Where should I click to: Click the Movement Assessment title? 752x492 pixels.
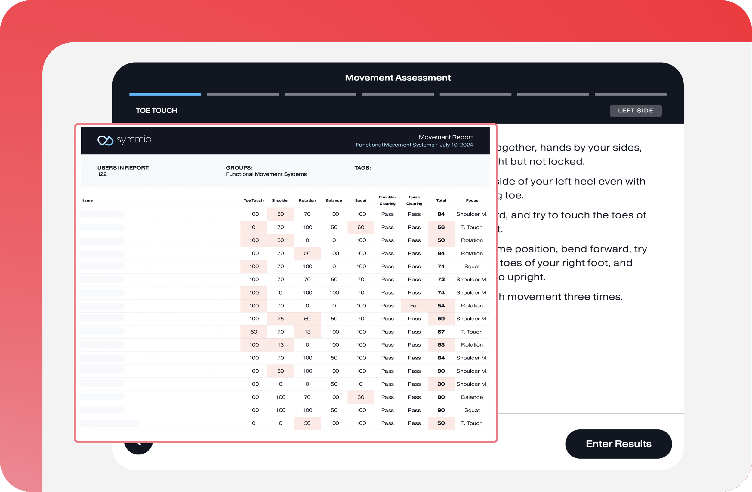pos(398,78)
